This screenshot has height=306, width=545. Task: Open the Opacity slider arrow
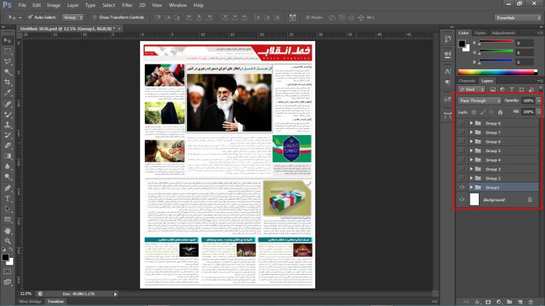click(539, 100)
